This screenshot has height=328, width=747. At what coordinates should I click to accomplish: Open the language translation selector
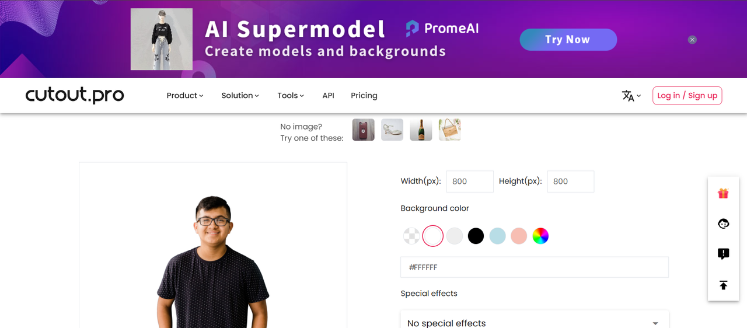[x=631, y=96]
